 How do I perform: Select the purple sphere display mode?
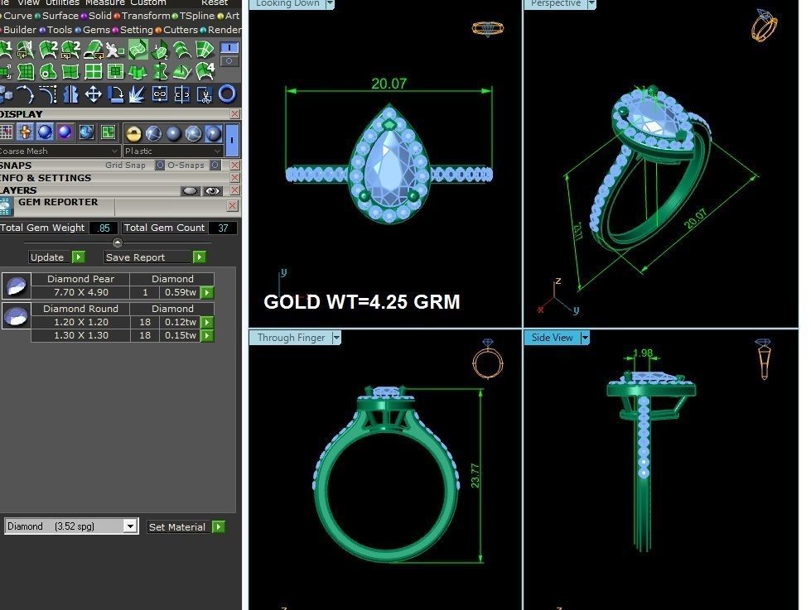65,132
